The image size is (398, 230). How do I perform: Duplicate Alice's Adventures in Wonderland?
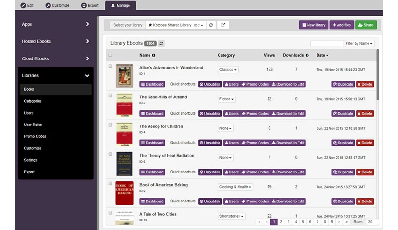tap(343, 84)
